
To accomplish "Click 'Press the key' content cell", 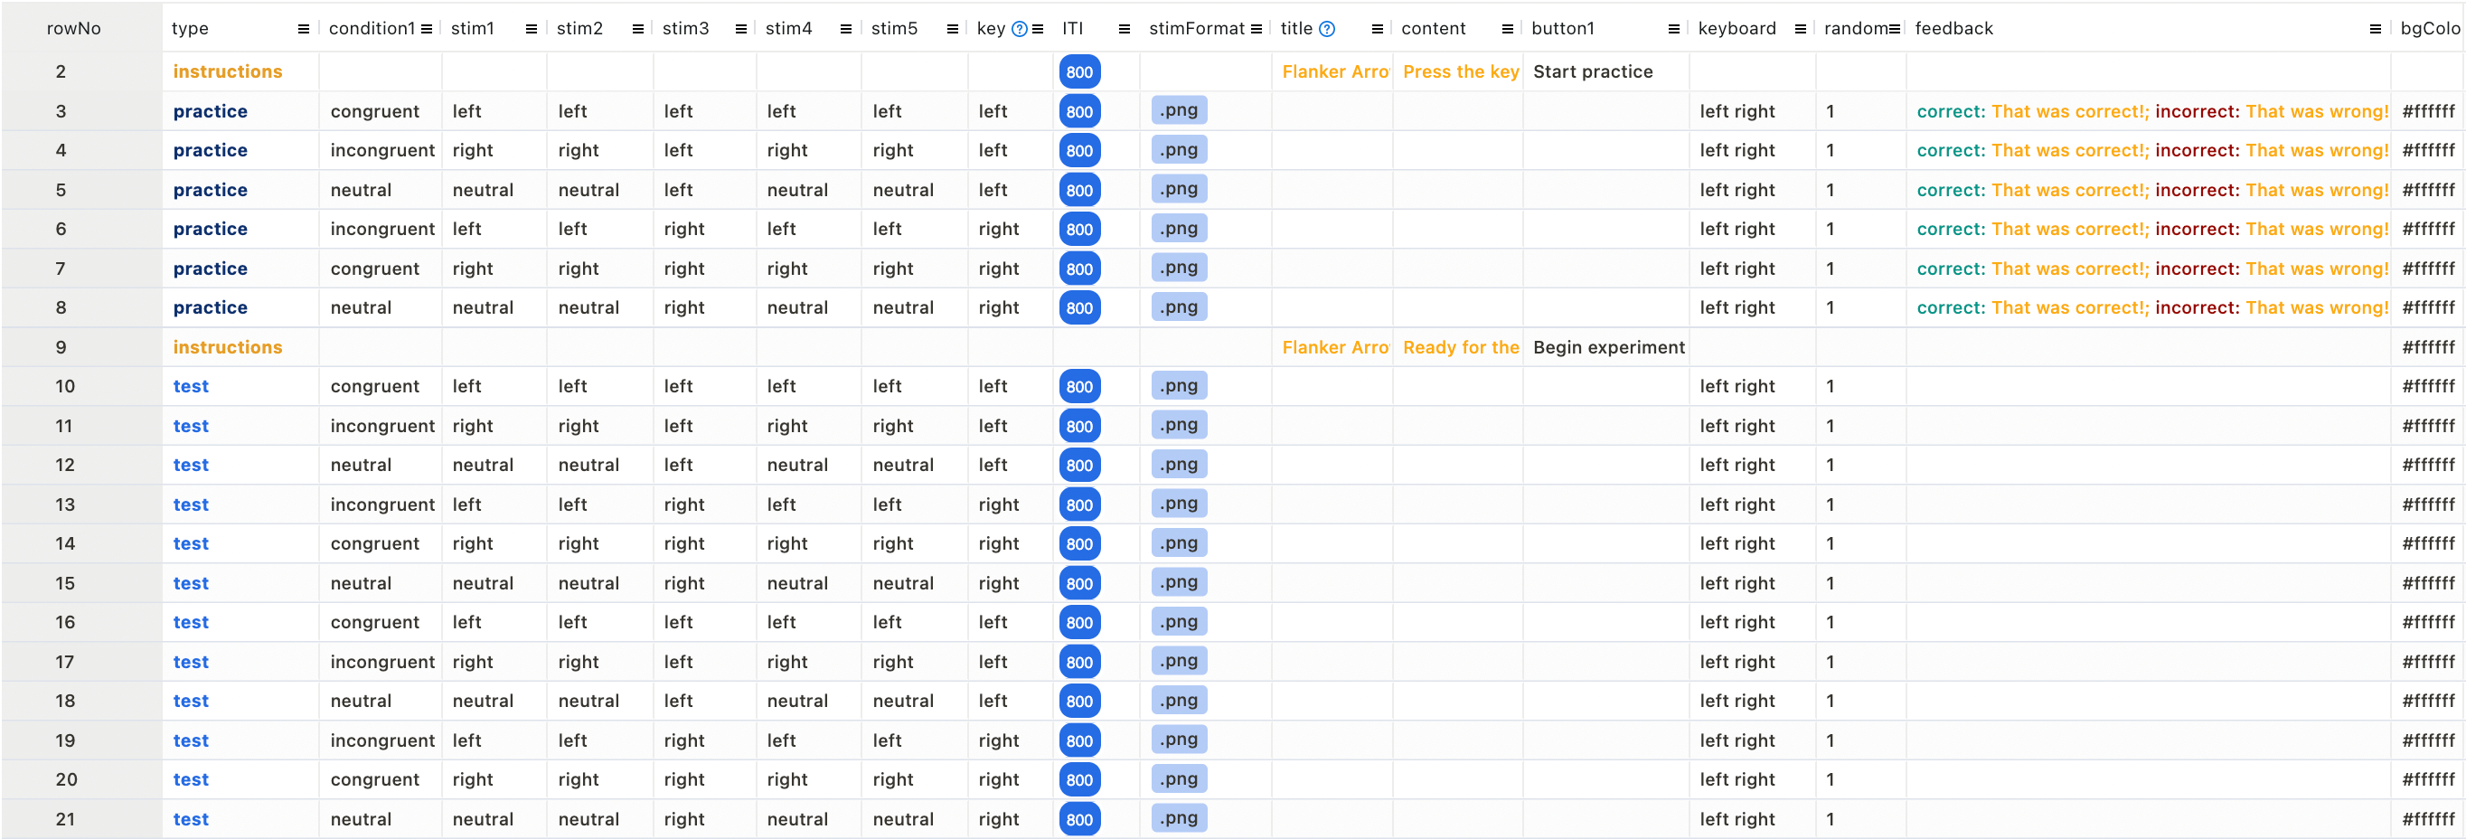I will 1458,71.
